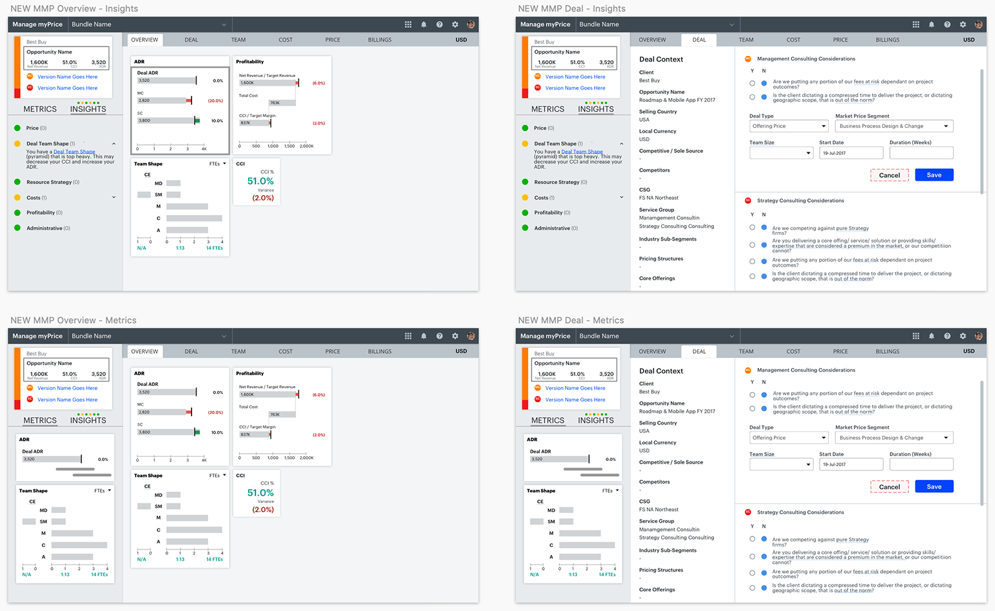Click Start Date field in Deal - Insights mockup

(851, 153)
